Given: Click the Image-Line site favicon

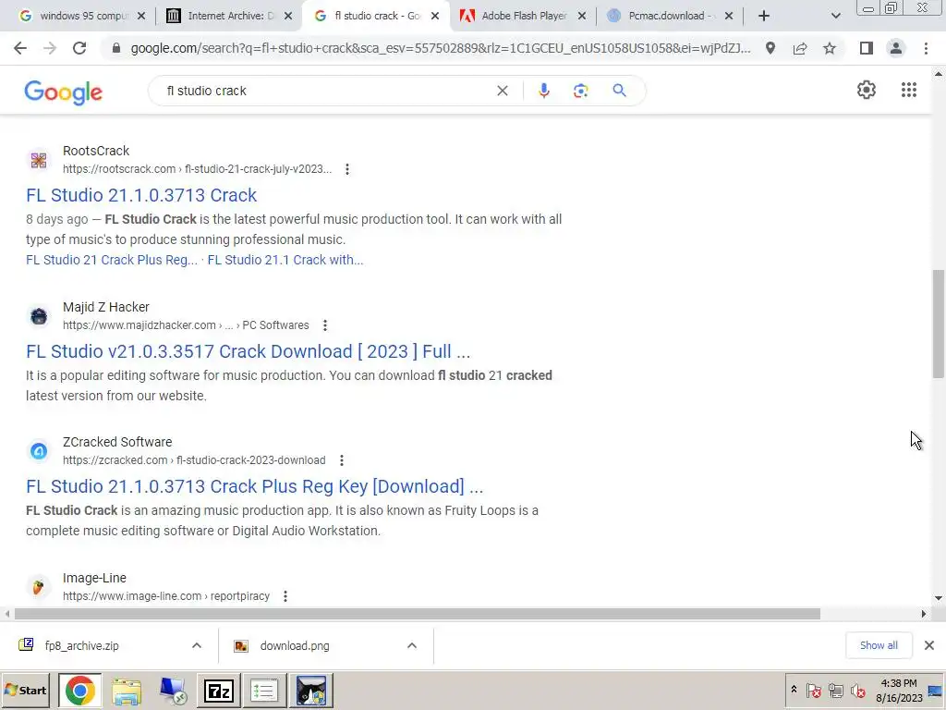Looking at the screenshot, I should pyautogui.click(x=39, y=587).
